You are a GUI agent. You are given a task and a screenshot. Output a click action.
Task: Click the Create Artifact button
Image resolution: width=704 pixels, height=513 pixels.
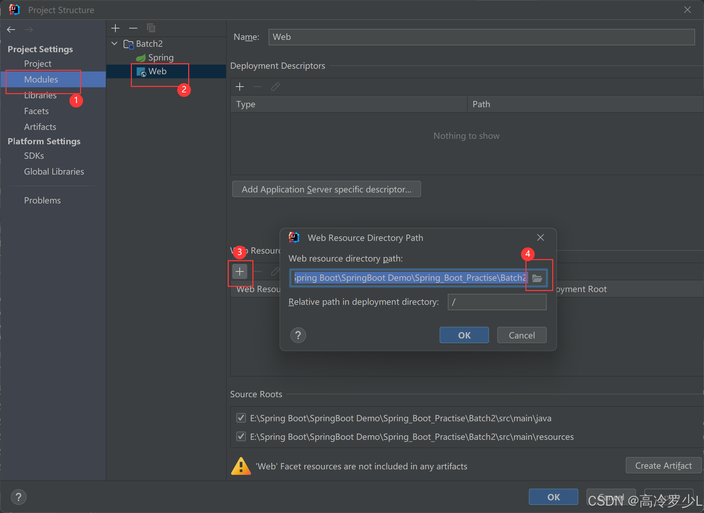pyautogui.click(x=663, y=466)
